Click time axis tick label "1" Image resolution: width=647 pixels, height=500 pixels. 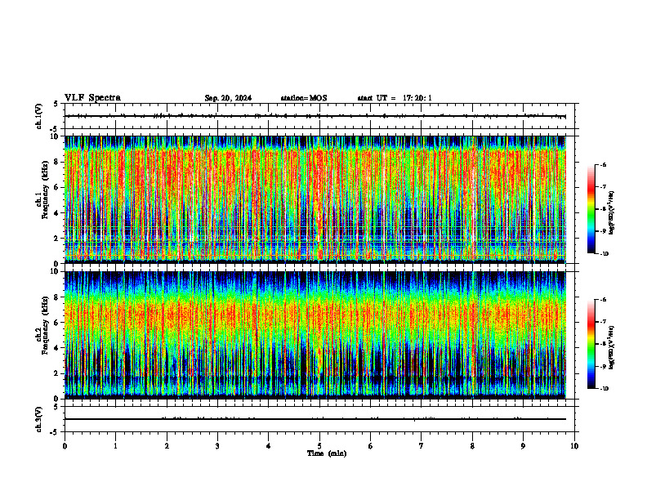click(x=115, y=446)
